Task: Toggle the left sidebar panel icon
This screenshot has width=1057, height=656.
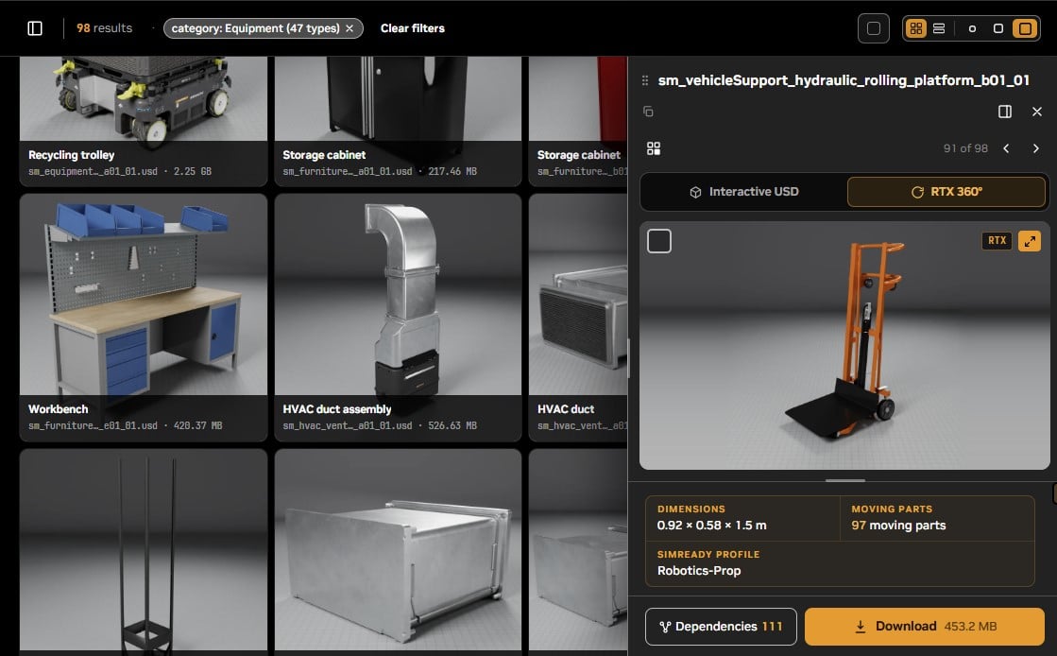Action: 35,28
